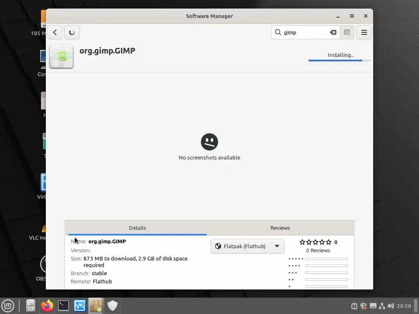
Task: Open the Terminal from the taskbar
Action: pyautogui.click(x=63, y=306)
